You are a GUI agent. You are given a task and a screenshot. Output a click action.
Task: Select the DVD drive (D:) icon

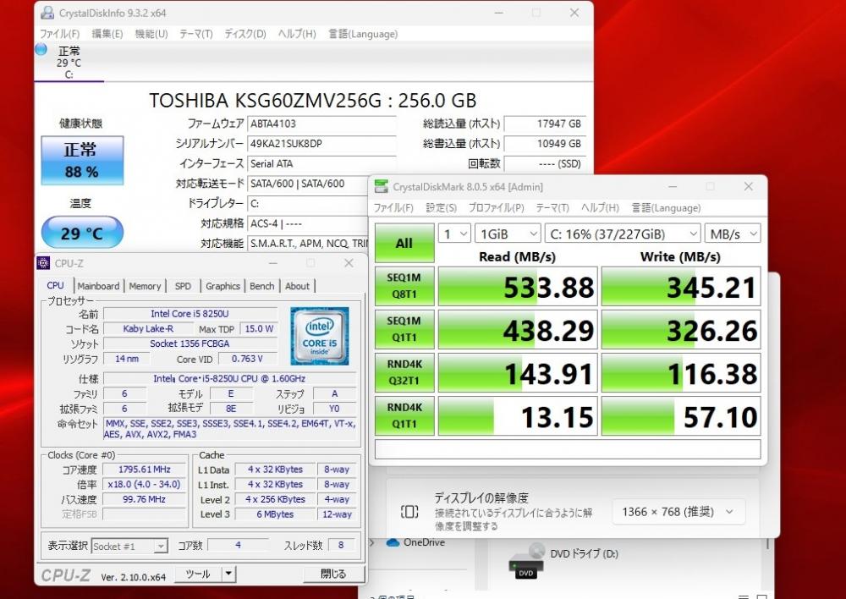526,561
